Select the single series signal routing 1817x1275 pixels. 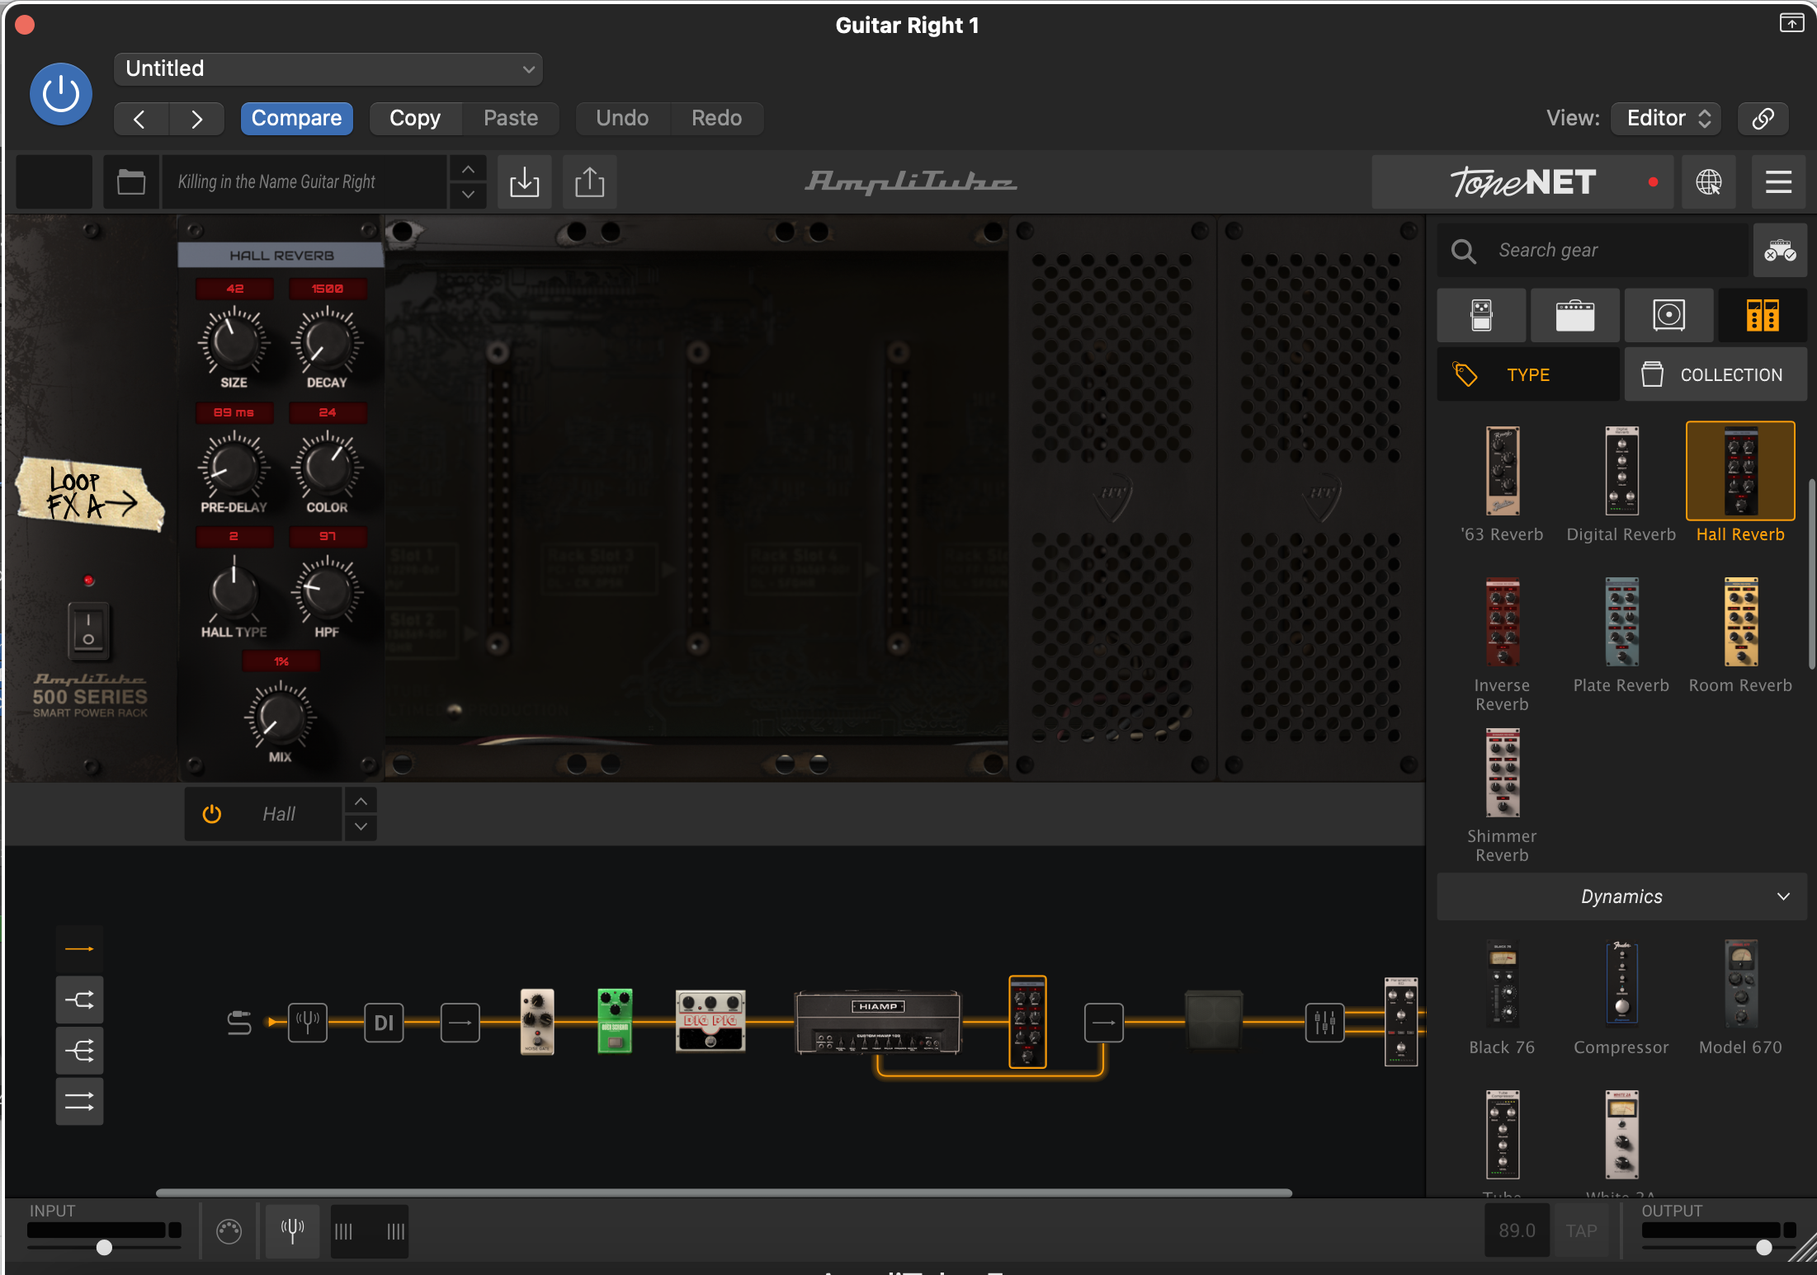[79, 949]
